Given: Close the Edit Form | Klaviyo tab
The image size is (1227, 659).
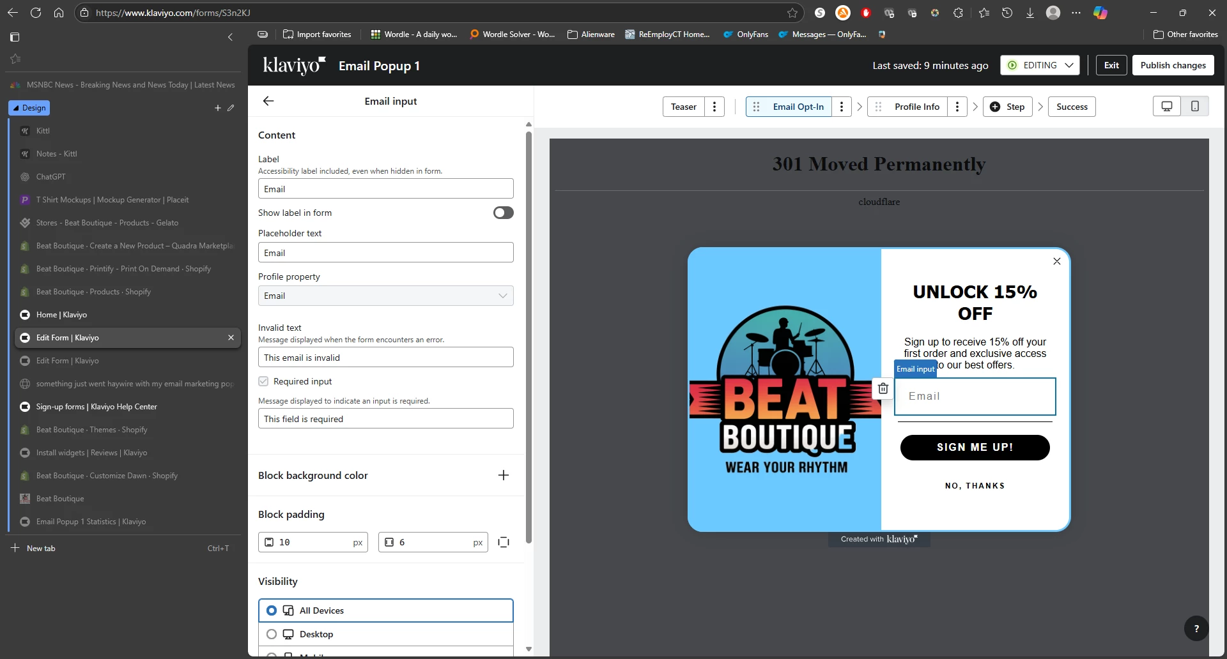Looking at the screenshot, I should point(231,338).
